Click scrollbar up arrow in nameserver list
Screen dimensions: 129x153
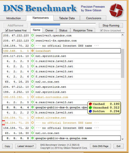(123, 35)
